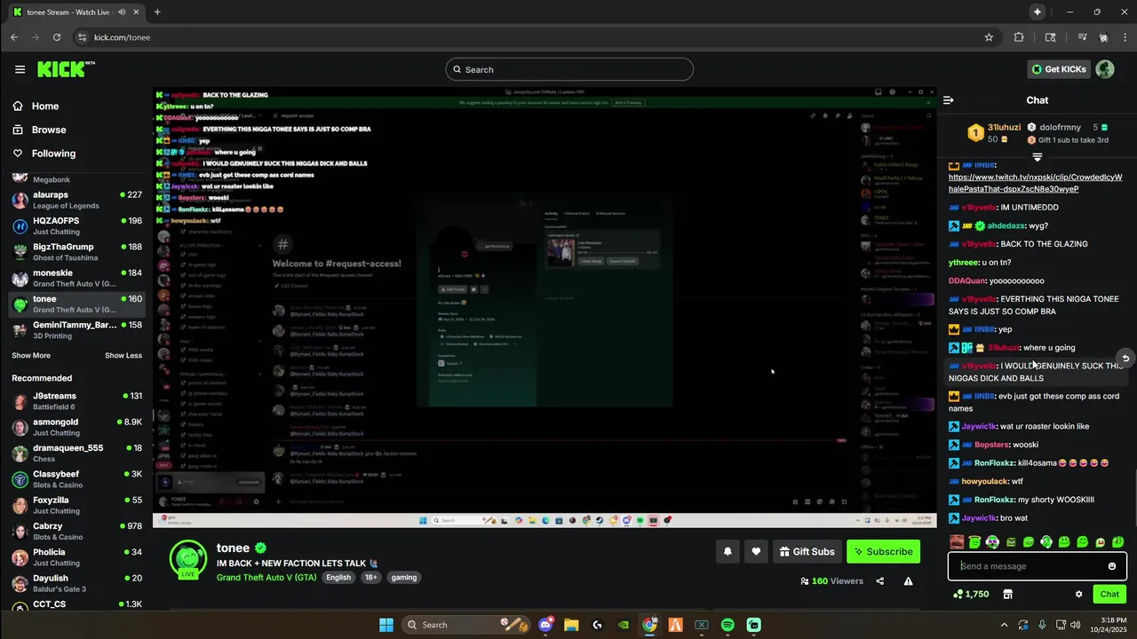1137x639 pixels.
Task: Open chat settings gear icon
Action: [x=1079, y=594]
